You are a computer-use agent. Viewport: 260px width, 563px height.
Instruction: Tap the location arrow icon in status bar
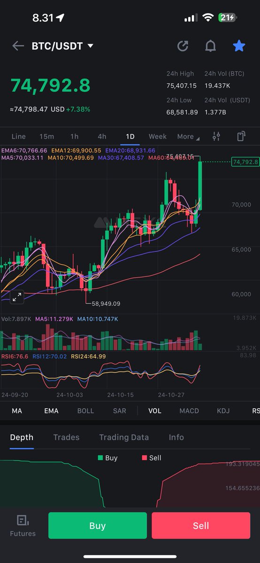point(60,18)
